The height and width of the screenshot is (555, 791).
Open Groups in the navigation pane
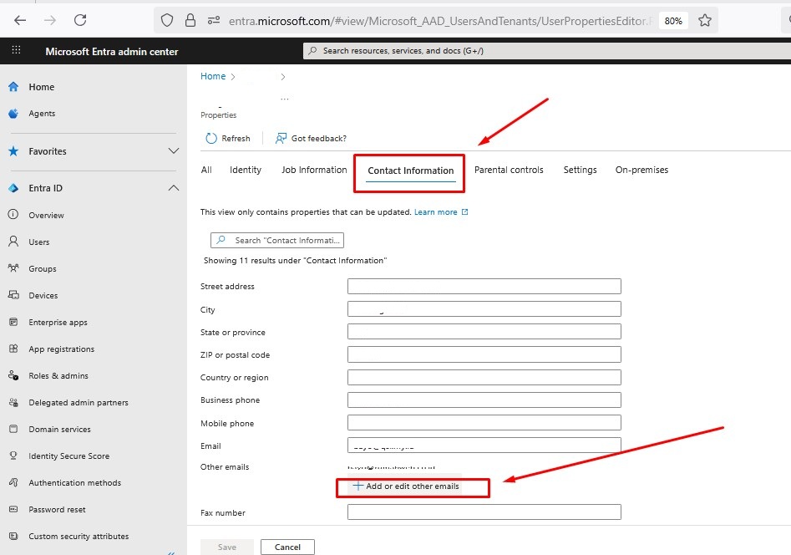[x=43, y=269]
